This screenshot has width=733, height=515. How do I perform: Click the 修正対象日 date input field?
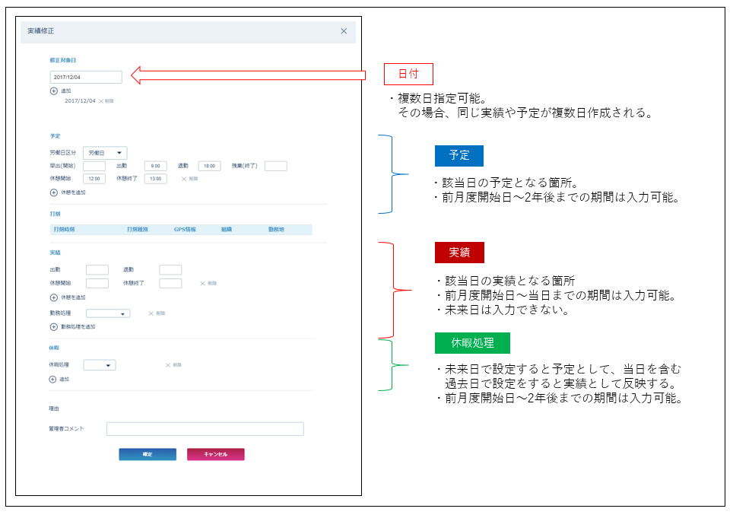coord(86,77)
